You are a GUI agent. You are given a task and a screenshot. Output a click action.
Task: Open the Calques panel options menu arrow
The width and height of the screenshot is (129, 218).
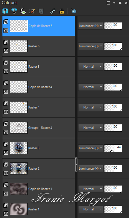(x=114, y=3)
